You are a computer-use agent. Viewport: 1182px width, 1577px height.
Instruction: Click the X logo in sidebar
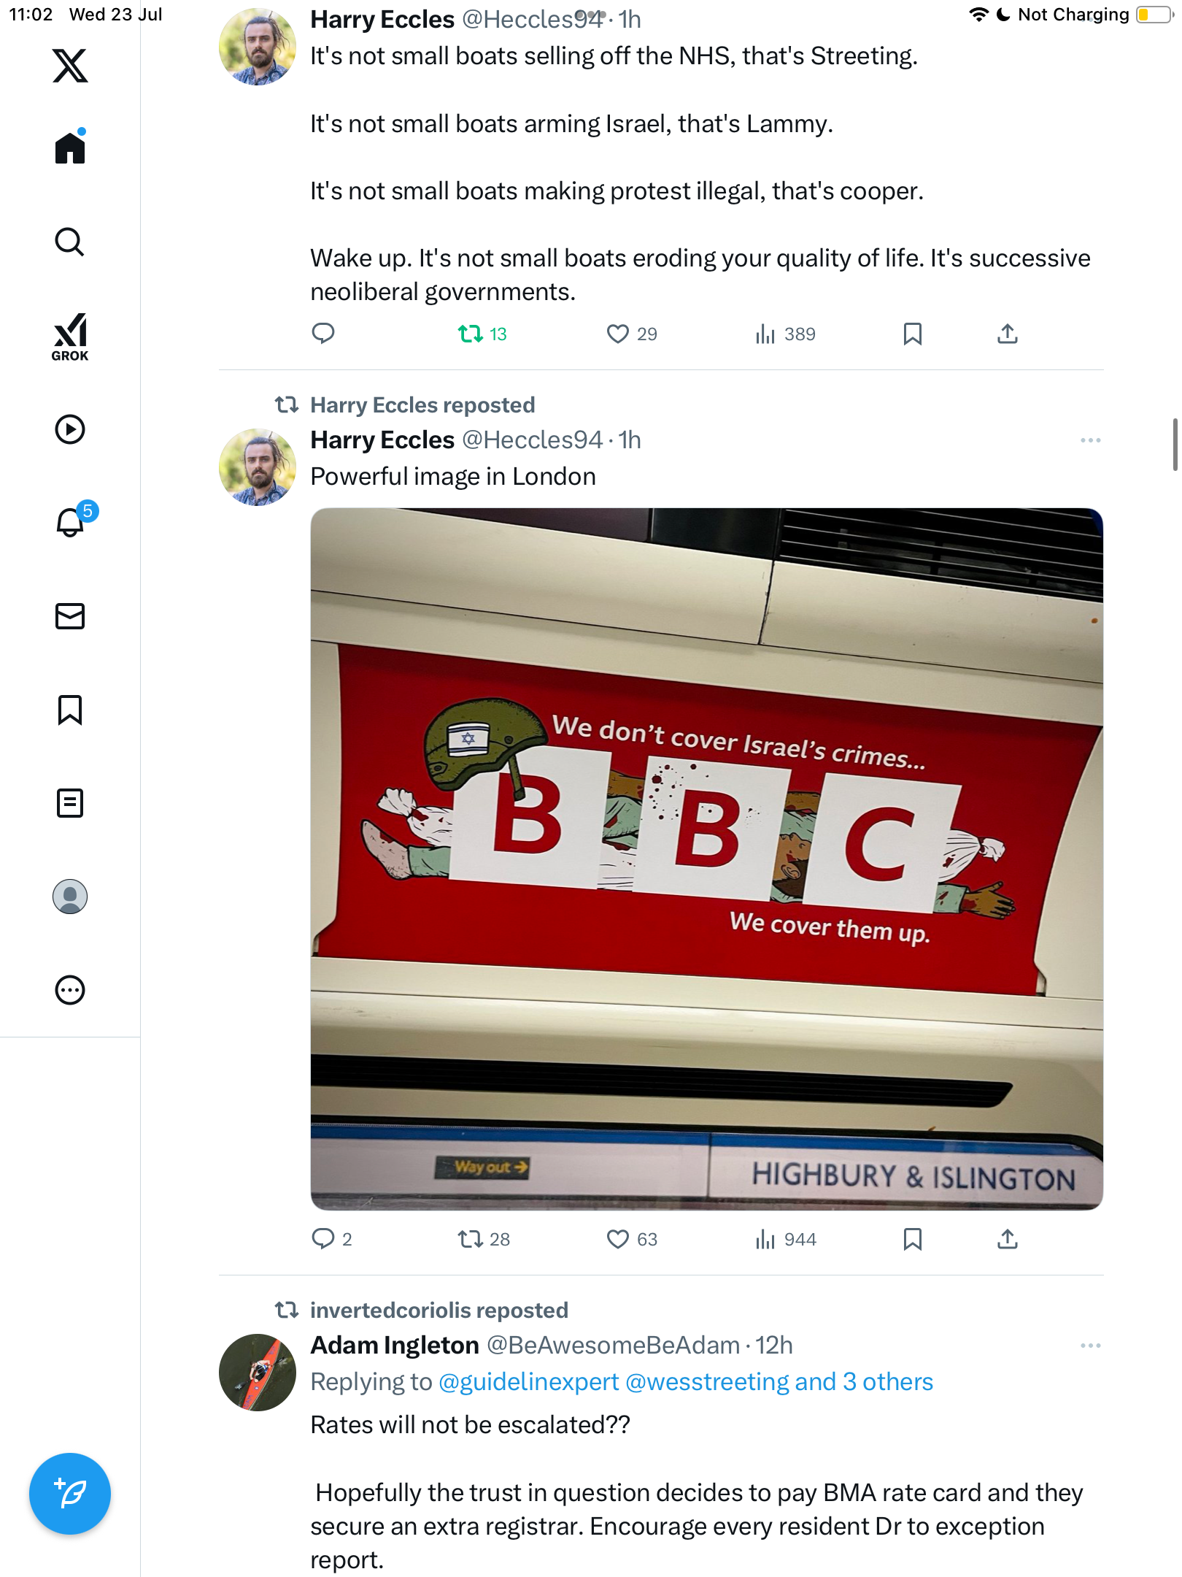[70, 66]
